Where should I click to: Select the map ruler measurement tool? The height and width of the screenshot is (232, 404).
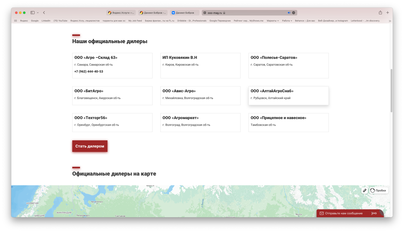click(364, 191)
